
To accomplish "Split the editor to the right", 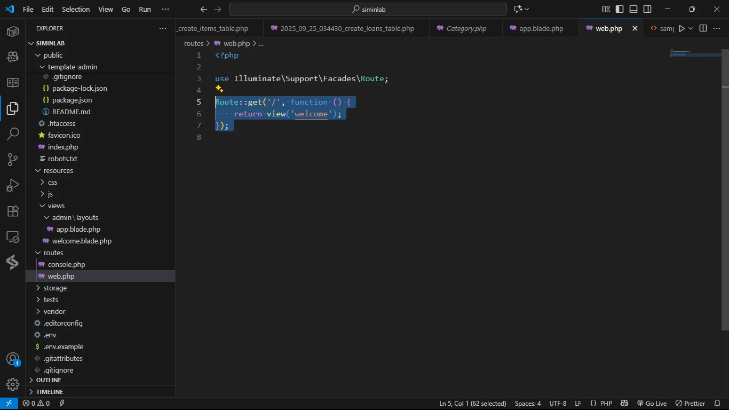I will [x=703, y=28].
